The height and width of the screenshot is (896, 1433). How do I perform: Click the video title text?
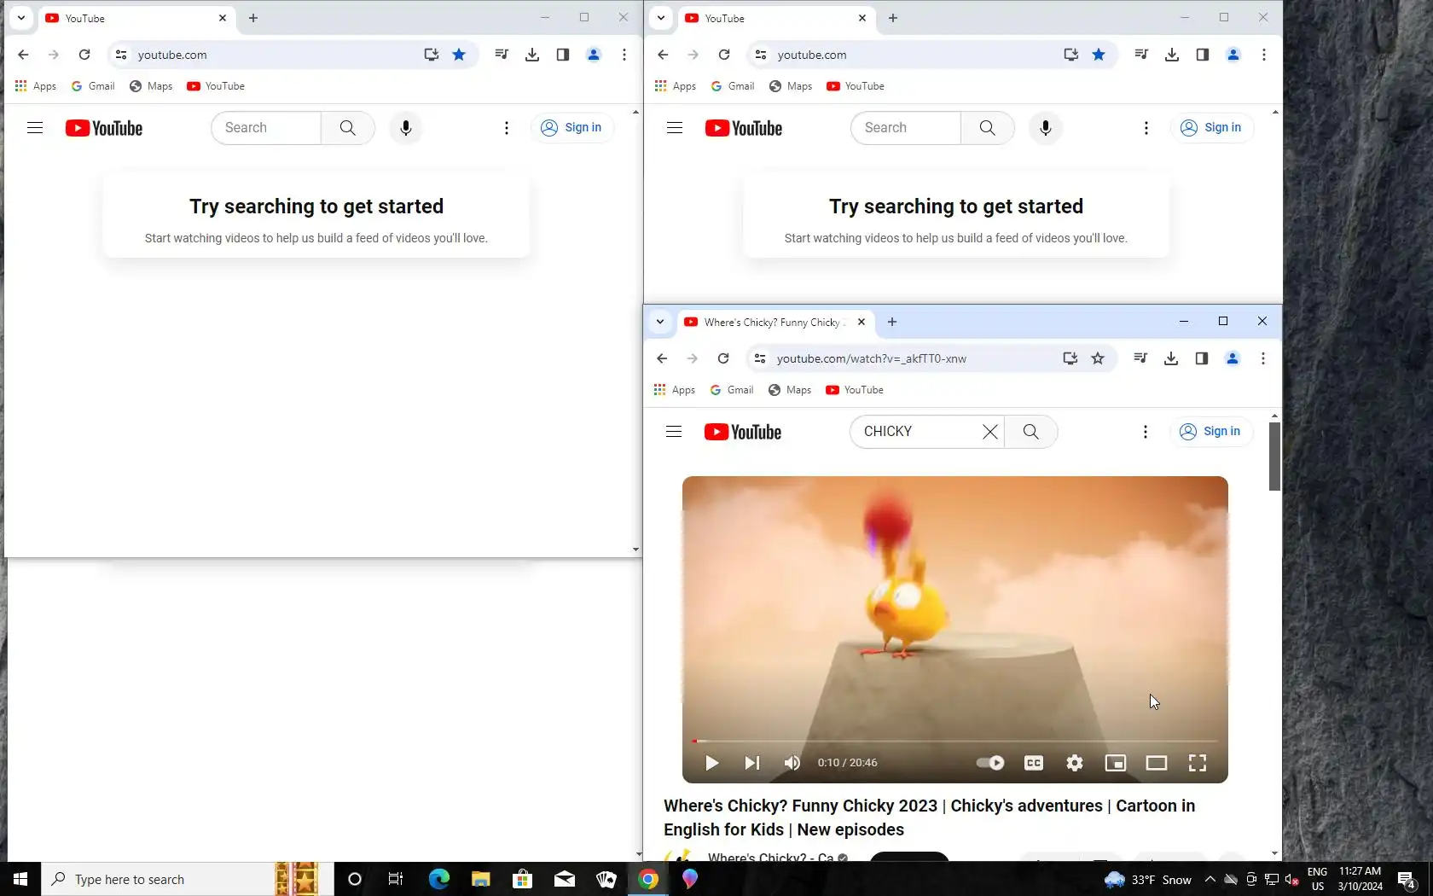[x=930, y=817]
